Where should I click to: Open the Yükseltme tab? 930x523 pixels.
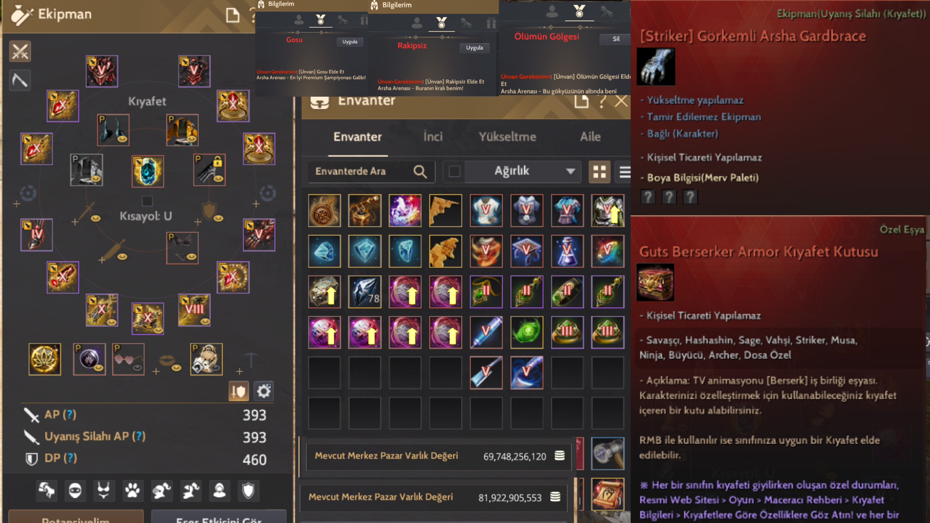coord(507,137)
